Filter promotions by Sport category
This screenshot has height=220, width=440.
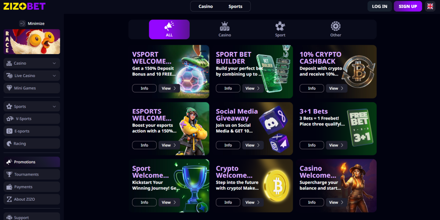click(280, 29)
